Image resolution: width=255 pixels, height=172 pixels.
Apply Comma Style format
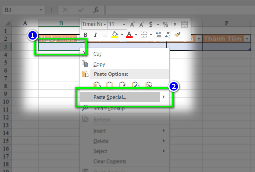[x=175, y=24]
